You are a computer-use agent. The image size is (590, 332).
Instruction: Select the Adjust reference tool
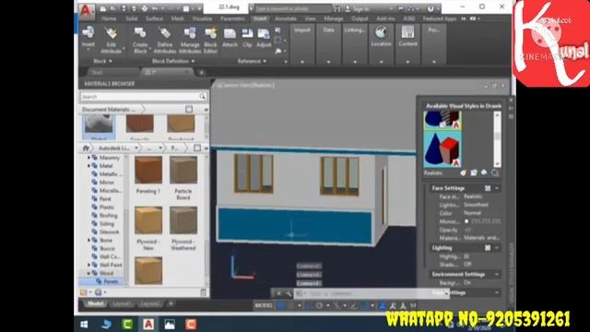click(264, 38)
